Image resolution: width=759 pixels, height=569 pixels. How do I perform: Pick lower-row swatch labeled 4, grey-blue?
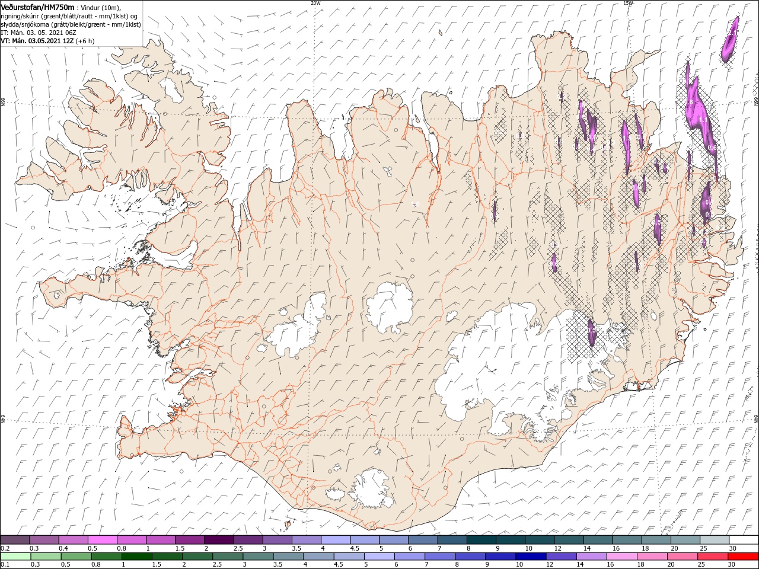pos(318,557)
